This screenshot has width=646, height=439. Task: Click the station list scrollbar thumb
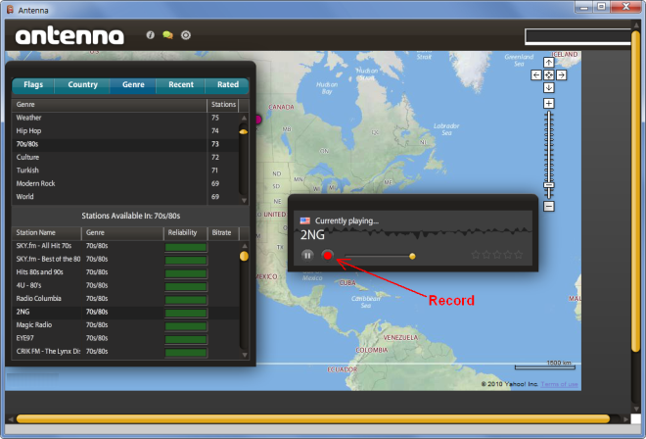click(x=244, y=256)
